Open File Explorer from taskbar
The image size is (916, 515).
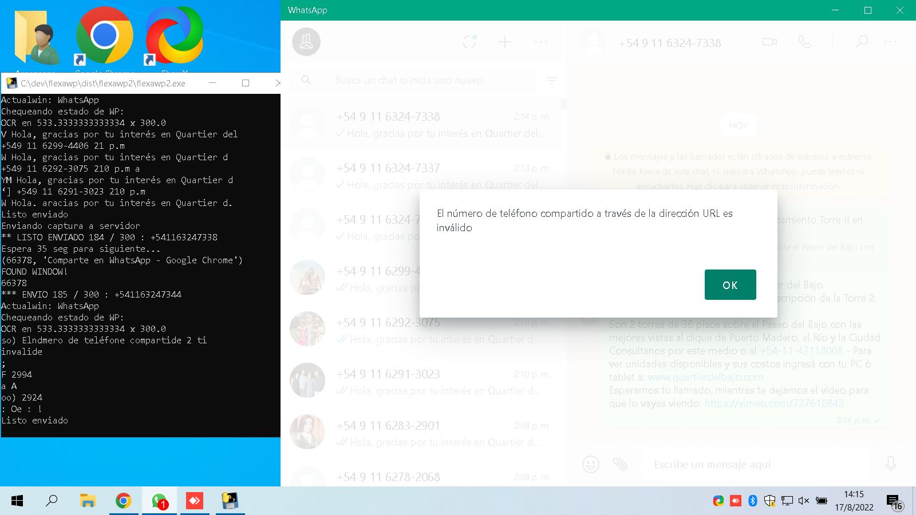tap(88, 501)
